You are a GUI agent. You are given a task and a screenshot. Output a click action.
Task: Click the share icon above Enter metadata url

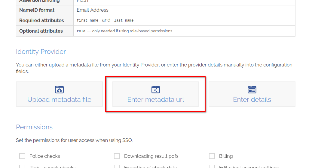(156, 90)
